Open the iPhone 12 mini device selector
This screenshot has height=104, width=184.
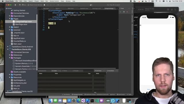tap(35, 5)
